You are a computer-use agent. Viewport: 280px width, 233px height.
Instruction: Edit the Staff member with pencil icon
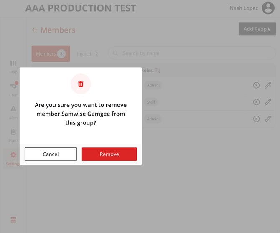268,102
